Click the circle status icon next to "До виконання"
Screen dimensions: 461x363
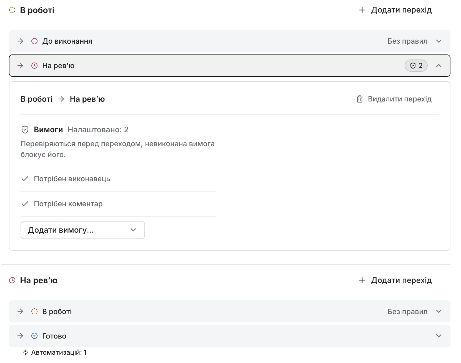tap(34, 41)
